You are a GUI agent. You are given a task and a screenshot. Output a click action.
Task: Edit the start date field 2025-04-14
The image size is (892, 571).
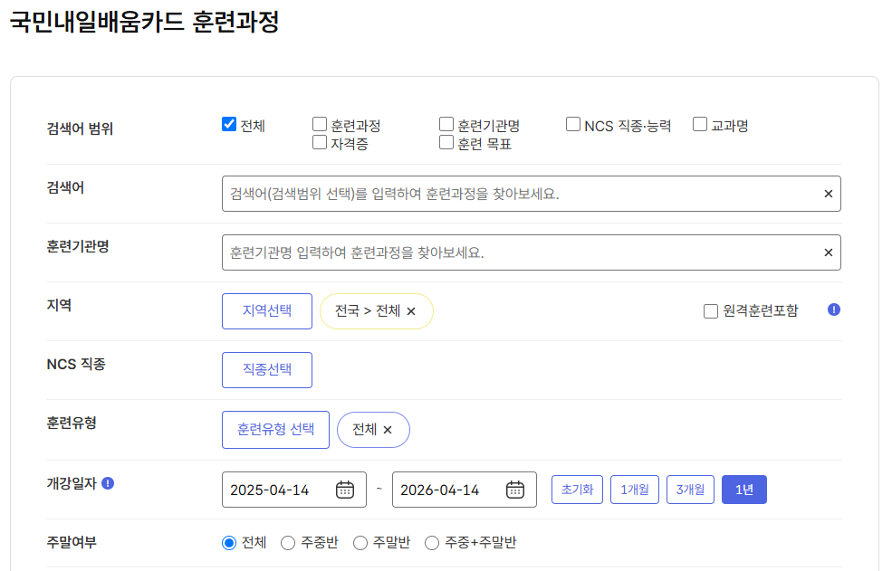(294, 490)
